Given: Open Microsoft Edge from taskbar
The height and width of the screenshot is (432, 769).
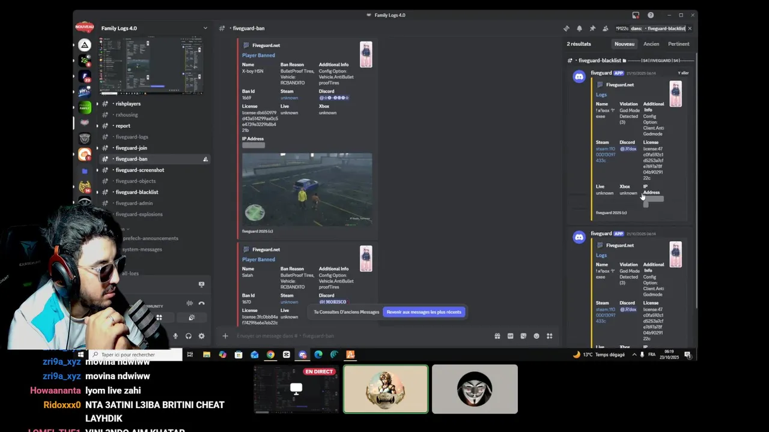Looking at the screenshot, I should point(318,355).
